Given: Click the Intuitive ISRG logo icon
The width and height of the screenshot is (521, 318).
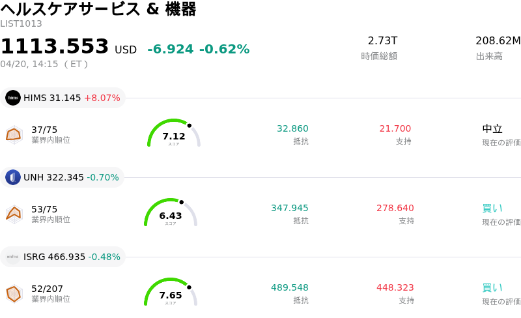Looking at the screenshot, I should (13, 257).
